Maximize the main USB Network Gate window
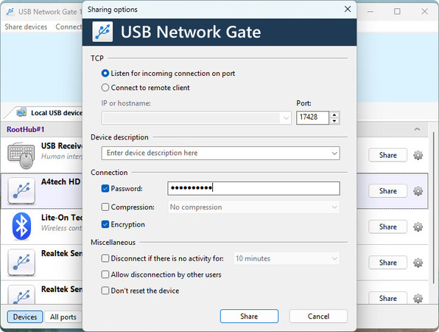The image size is (439, 332). point(397,11)
